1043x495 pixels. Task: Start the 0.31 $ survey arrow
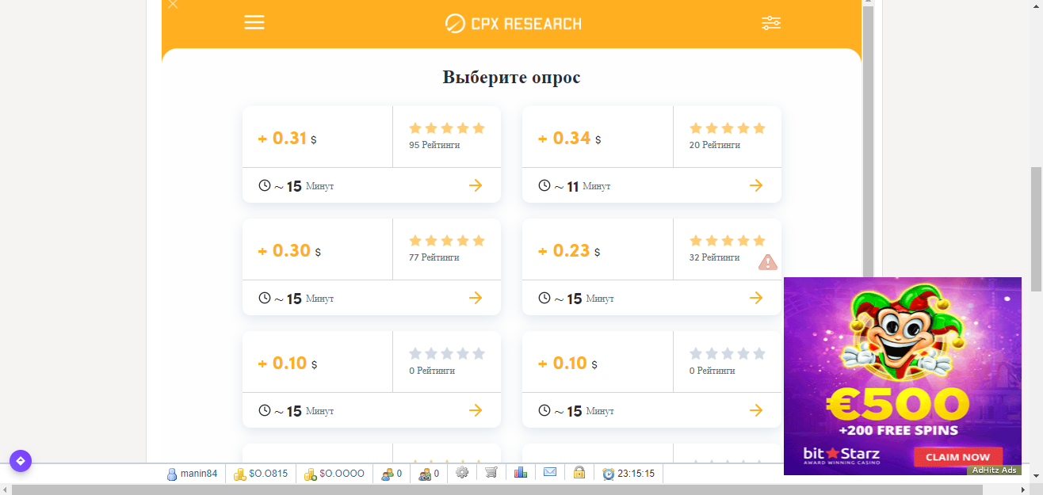point(476,185)
